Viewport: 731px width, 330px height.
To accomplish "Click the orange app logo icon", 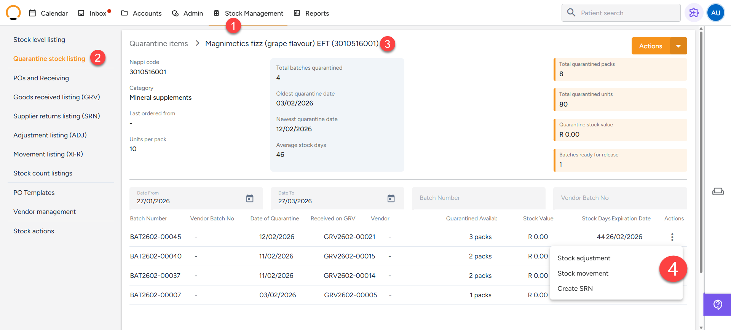I will pyautogui.click(x=13, y=13).
